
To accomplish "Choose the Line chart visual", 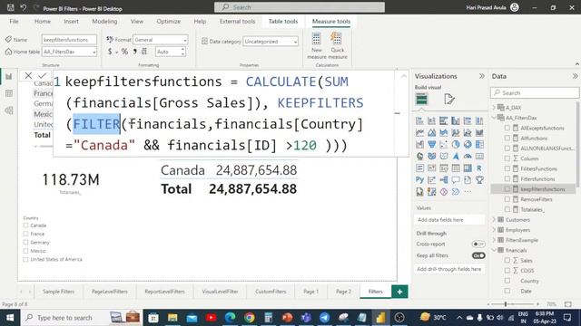I will click(x=419, y=133).
